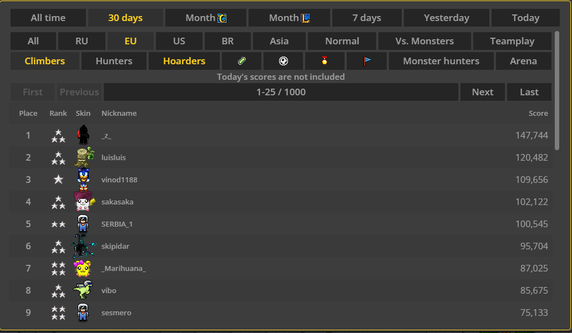Toggle the Hoarders score filter
572x333 pixels.
click(x=184, y=61)
